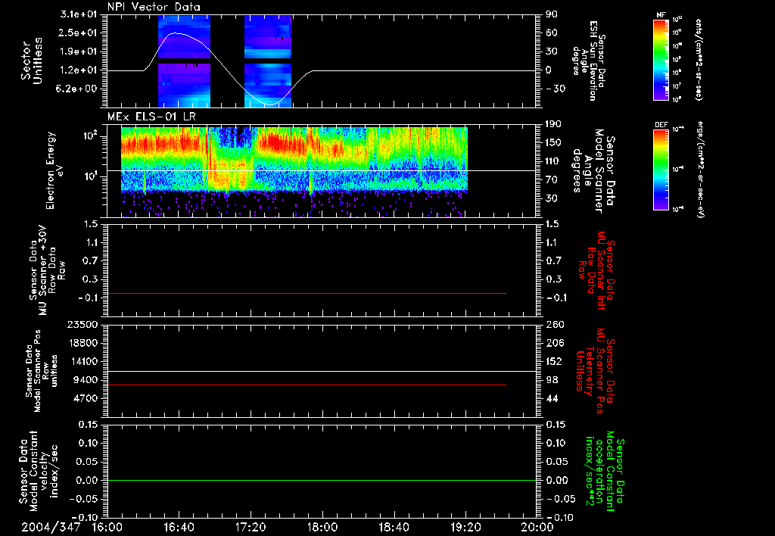Click the '90' sun elevation tick value
The image size is (775, 536).
click(552, 14)
